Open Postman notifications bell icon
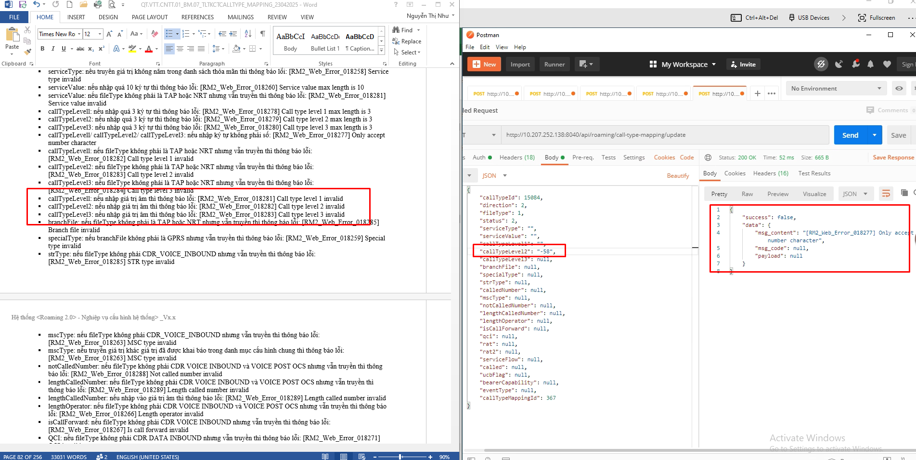 tap(870, 65)
